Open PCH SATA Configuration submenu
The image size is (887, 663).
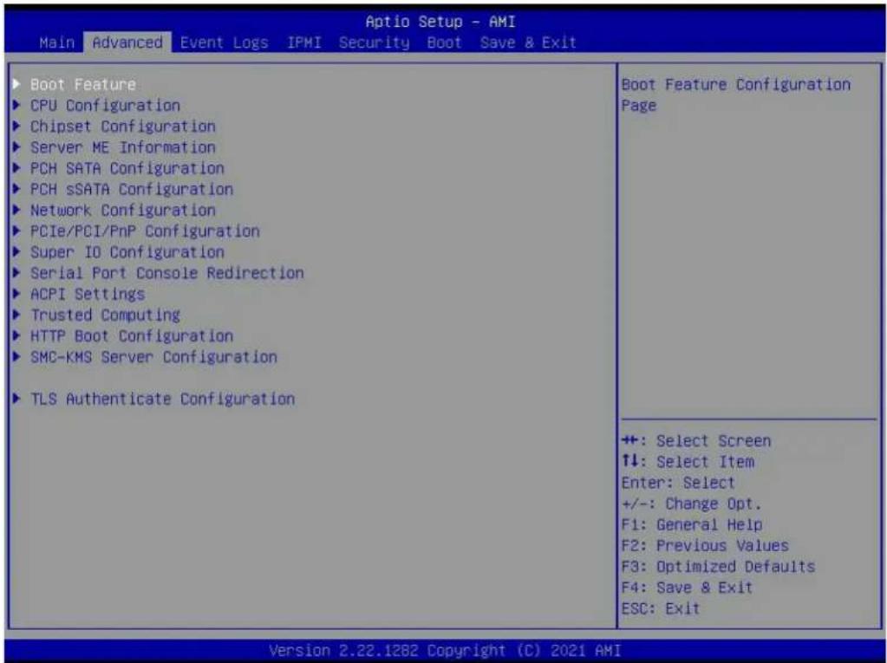[x=127, y=168]
